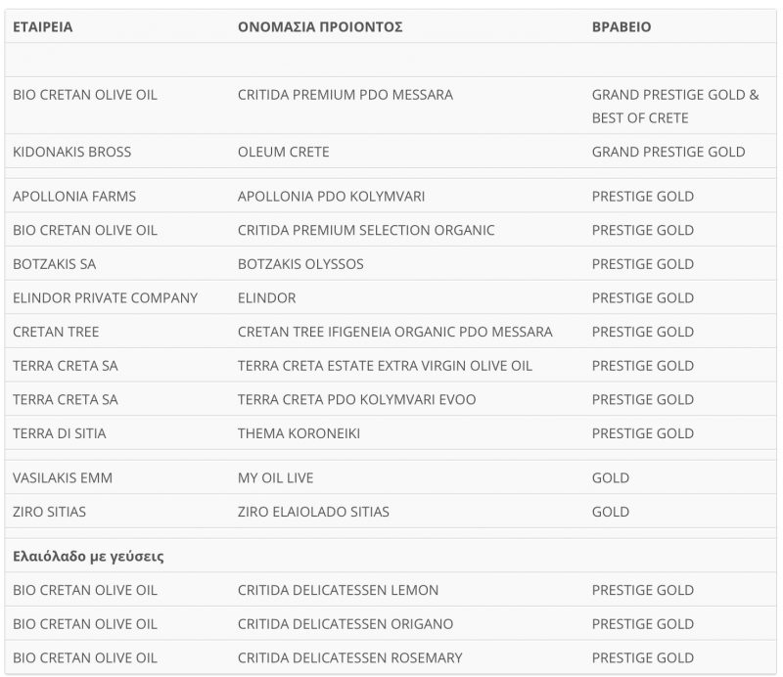Screen dimensions: 783x677
Task: Click the OLEUM CRETE product name
Action: tap(284, 152)
